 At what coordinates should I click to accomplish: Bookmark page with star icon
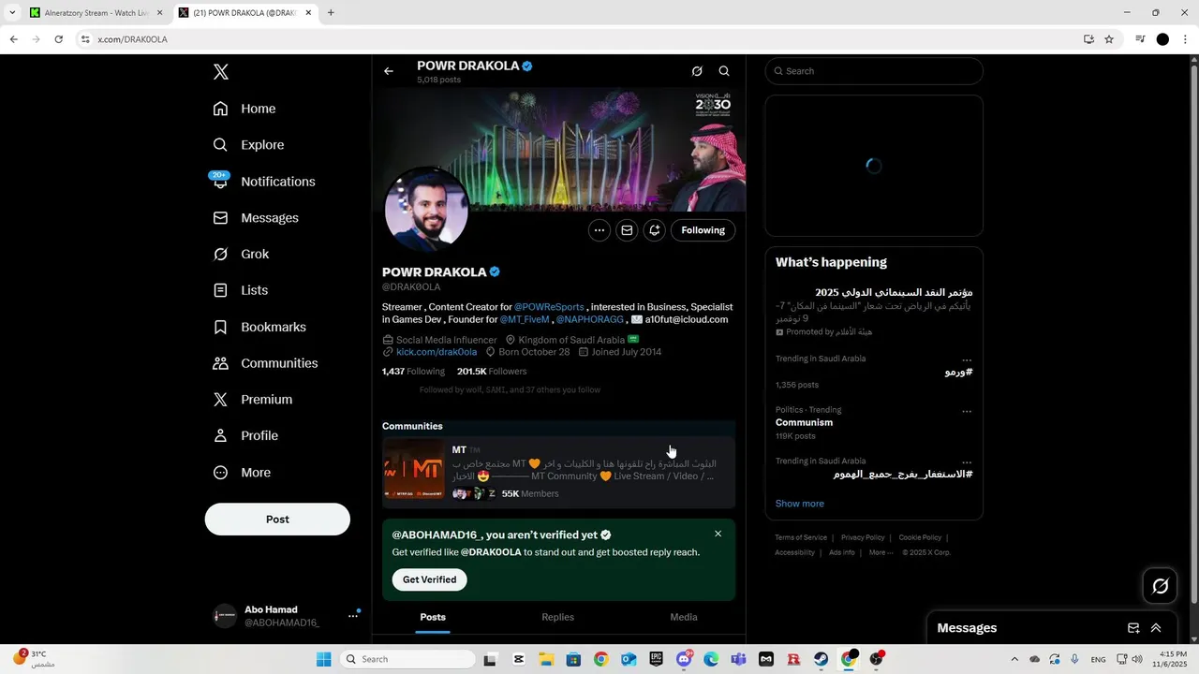click(x=1109, y=39)
